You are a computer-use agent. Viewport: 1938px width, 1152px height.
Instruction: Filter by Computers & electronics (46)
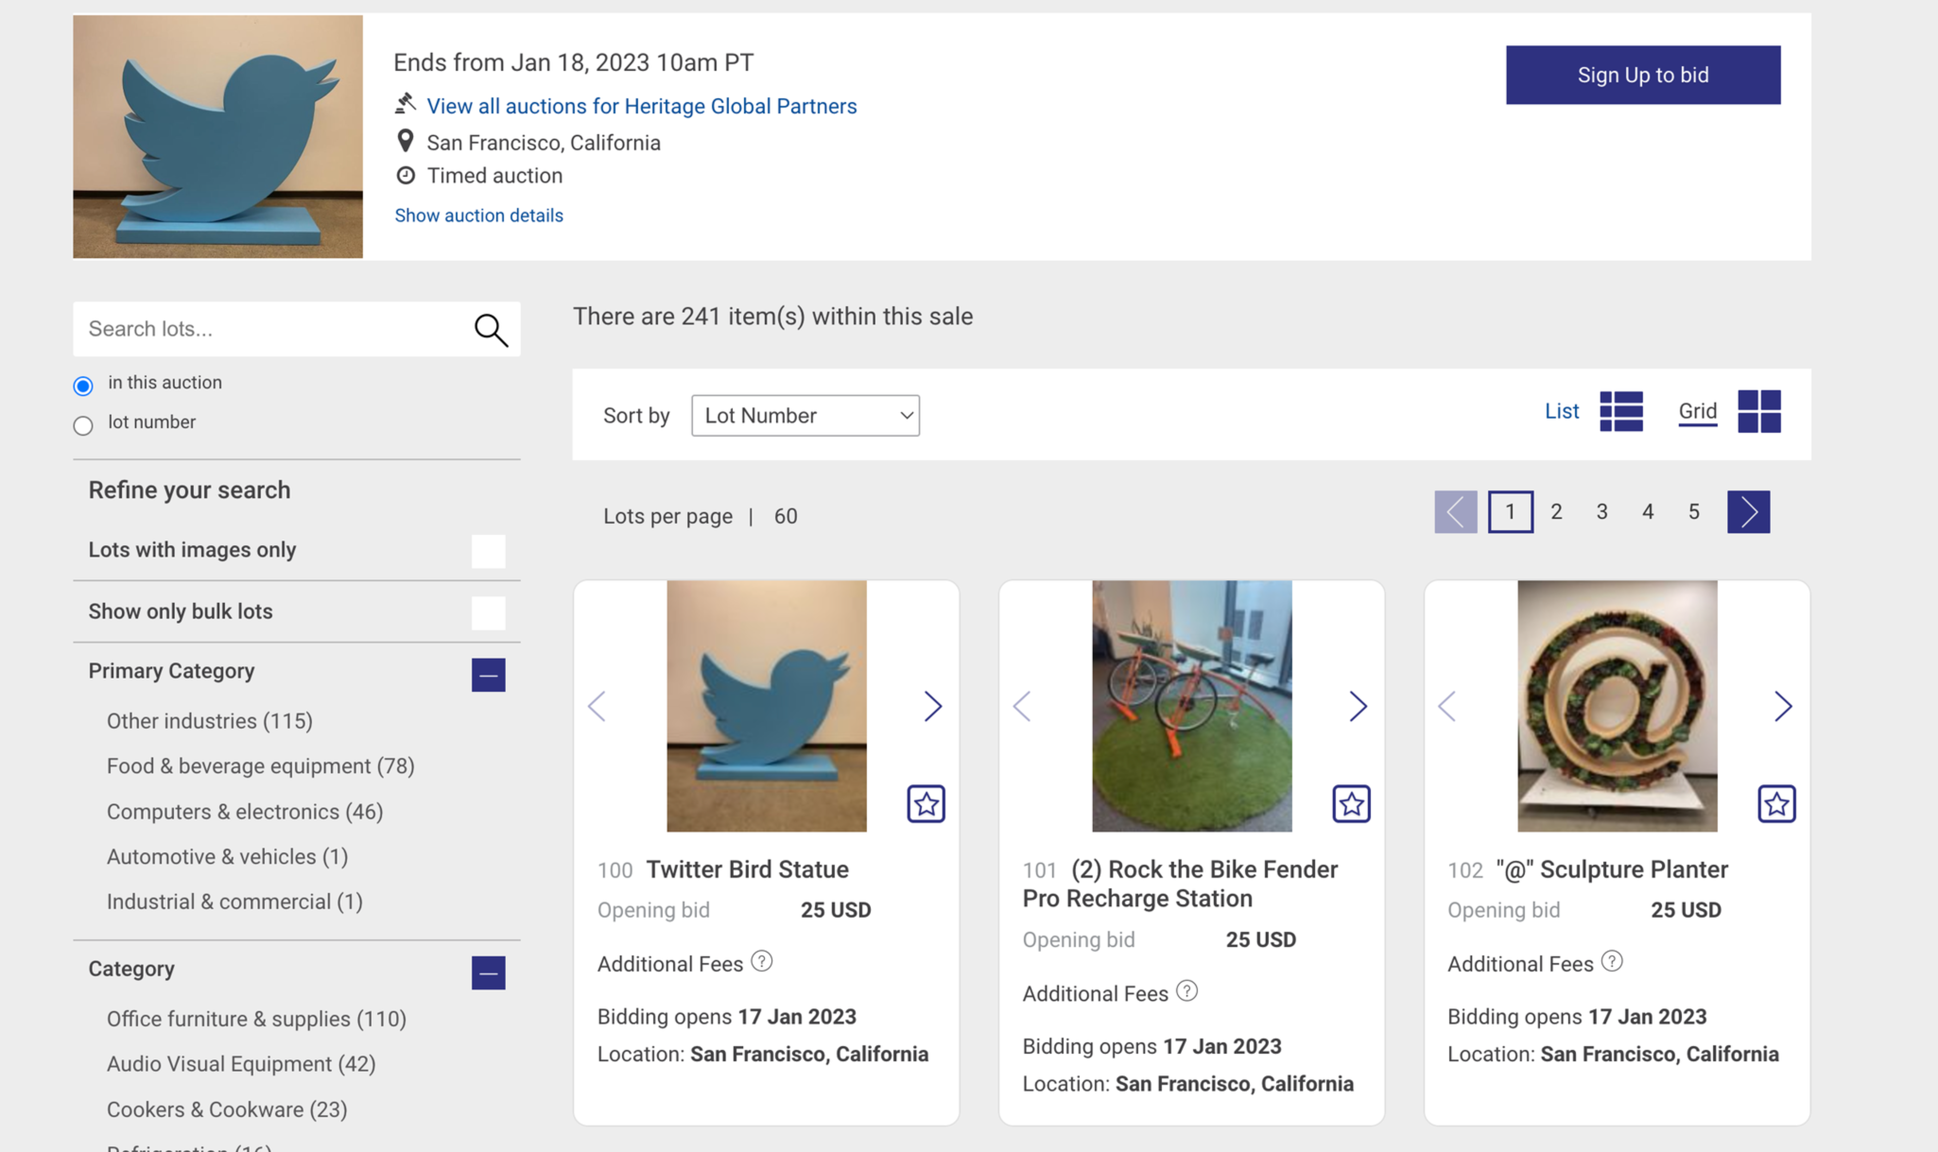pyautogui.click(x=245, y=812)
